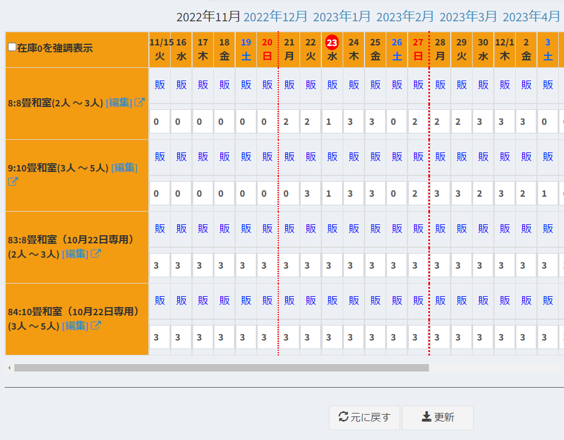
Task: Switch to 2023年3月 month
Action: pyautogui.click(x=469, y=17)
